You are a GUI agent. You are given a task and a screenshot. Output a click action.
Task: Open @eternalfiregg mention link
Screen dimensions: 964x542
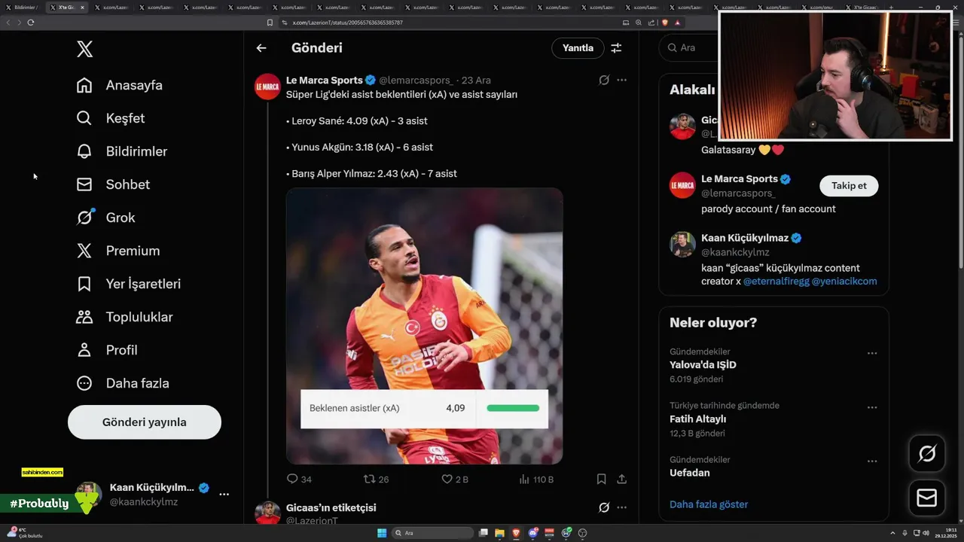(x=775, y=282)
